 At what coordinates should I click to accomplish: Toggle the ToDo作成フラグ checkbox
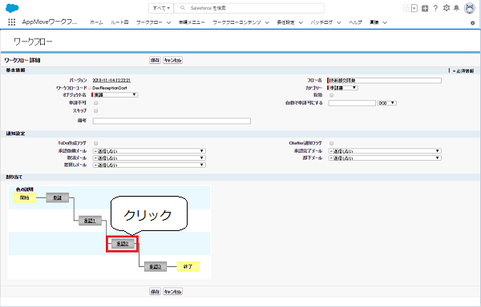pyautogui.click(x=96, y=143)
